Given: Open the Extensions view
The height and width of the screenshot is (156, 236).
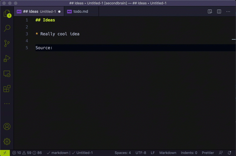Looking at the screenshot, I should tap(7, 89).
